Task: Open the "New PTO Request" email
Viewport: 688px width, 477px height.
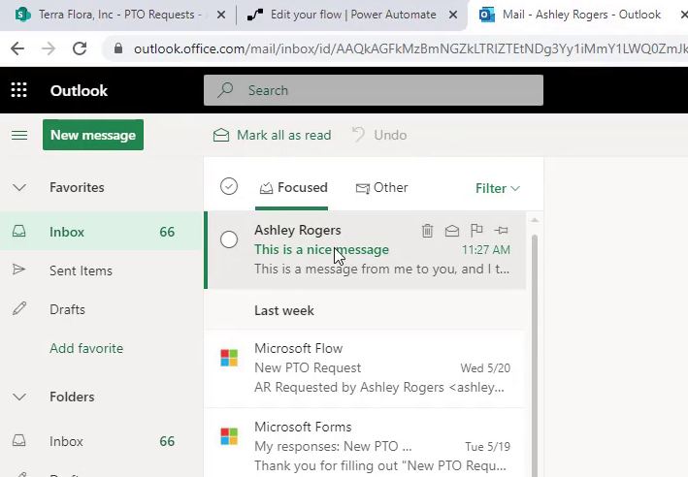Action: point(365,368)
